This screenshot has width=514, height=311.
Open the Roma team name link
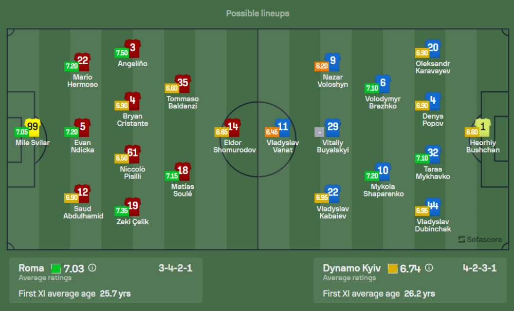click(31, 268)
